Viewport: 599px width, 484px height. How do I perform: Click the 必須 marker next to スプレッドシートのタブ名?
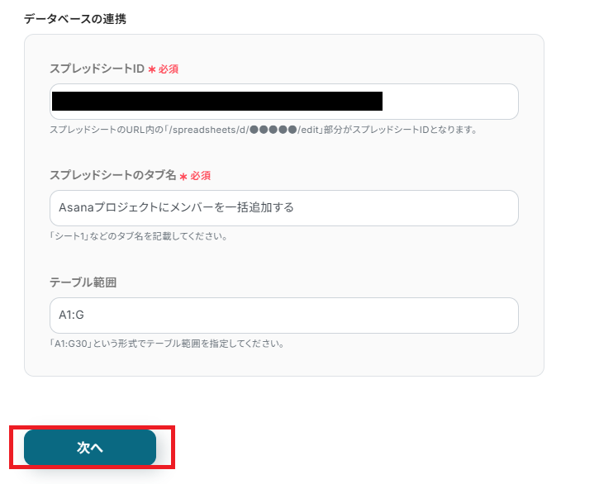tap(201, 176)
